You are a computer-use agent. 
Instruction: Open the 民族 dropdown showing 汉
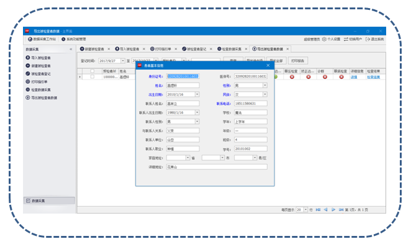(x=264, y=94)
